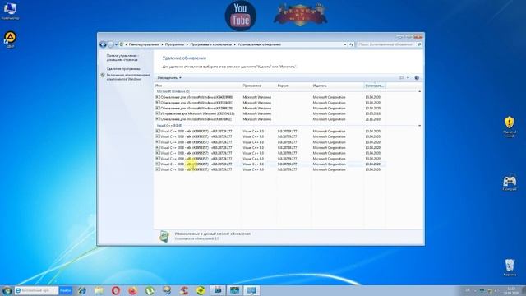The width and height of the screenshot is (526, 296).
Task: Open Компьютер desktop icon
Action: coord(10,11)
